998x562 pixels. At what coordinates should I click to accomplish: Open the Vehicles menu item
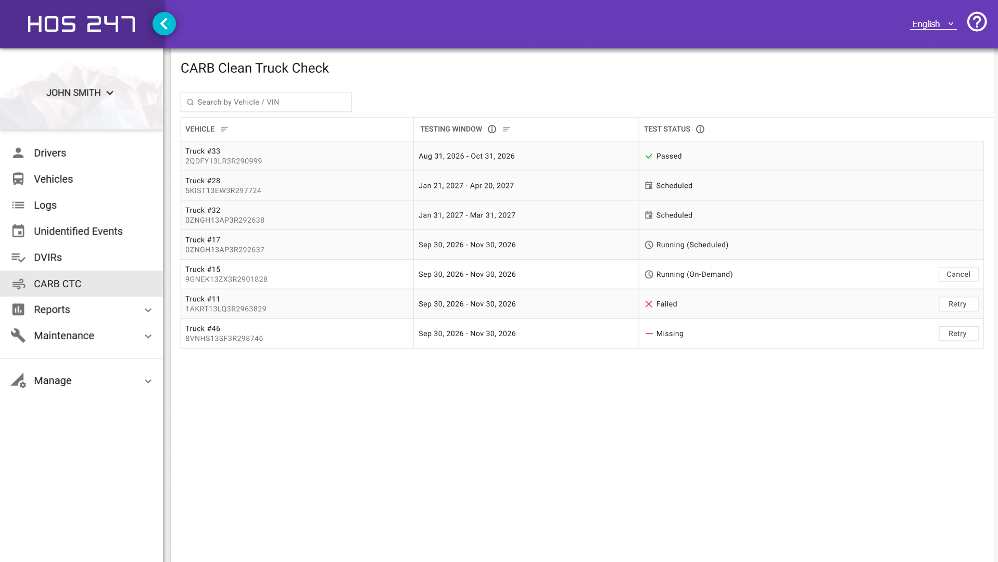click(82, 179)
